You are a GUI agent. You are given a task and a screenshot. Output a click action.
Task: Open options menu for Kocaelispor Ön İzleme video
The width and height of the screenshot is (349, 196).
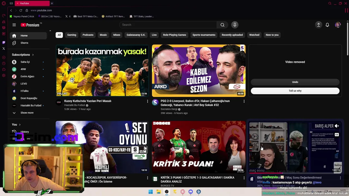pos(148,178)
